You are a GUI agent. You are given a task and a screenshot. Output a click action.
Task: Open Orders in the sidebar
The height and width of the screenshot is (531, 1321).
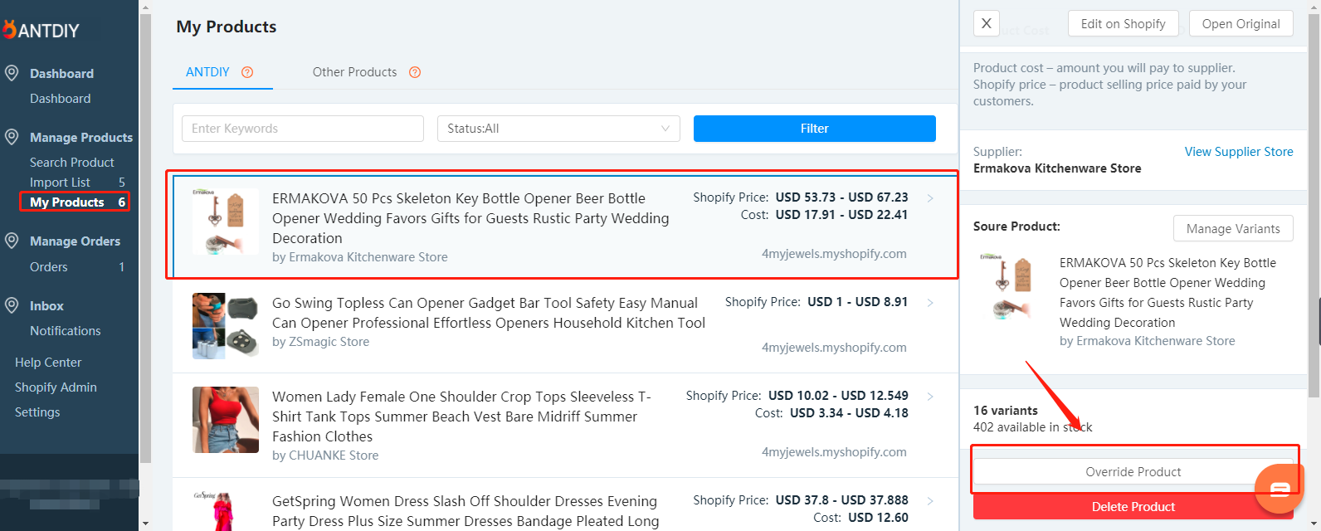[49, 267]
